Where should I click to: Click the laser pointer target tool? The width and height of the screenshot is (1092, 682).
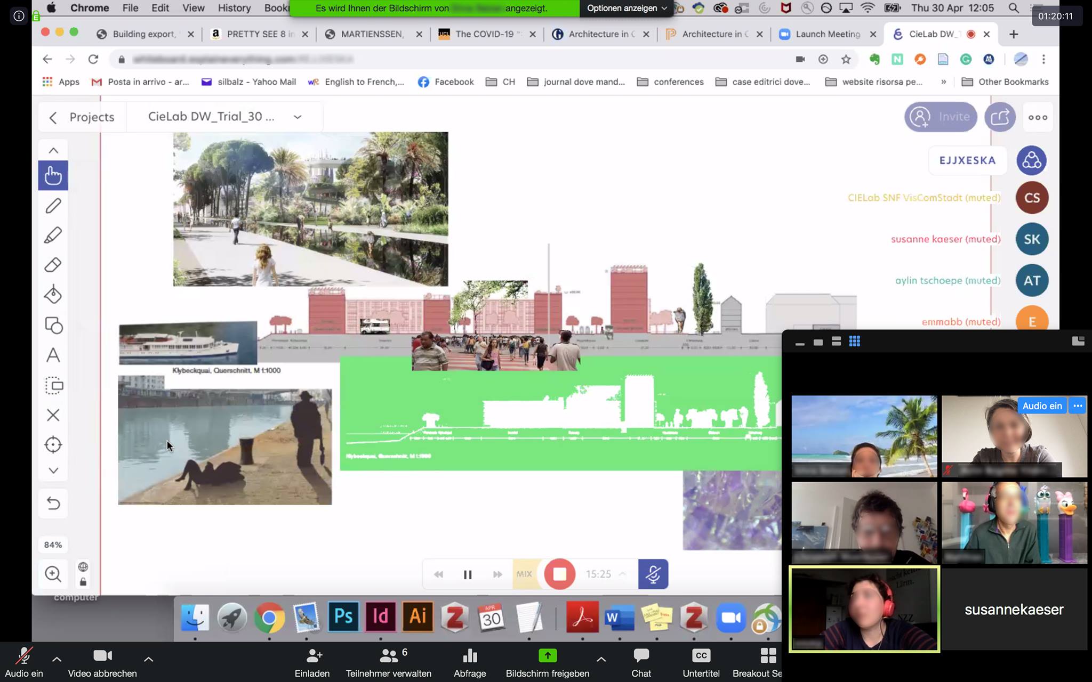click(x=53, y=445)
